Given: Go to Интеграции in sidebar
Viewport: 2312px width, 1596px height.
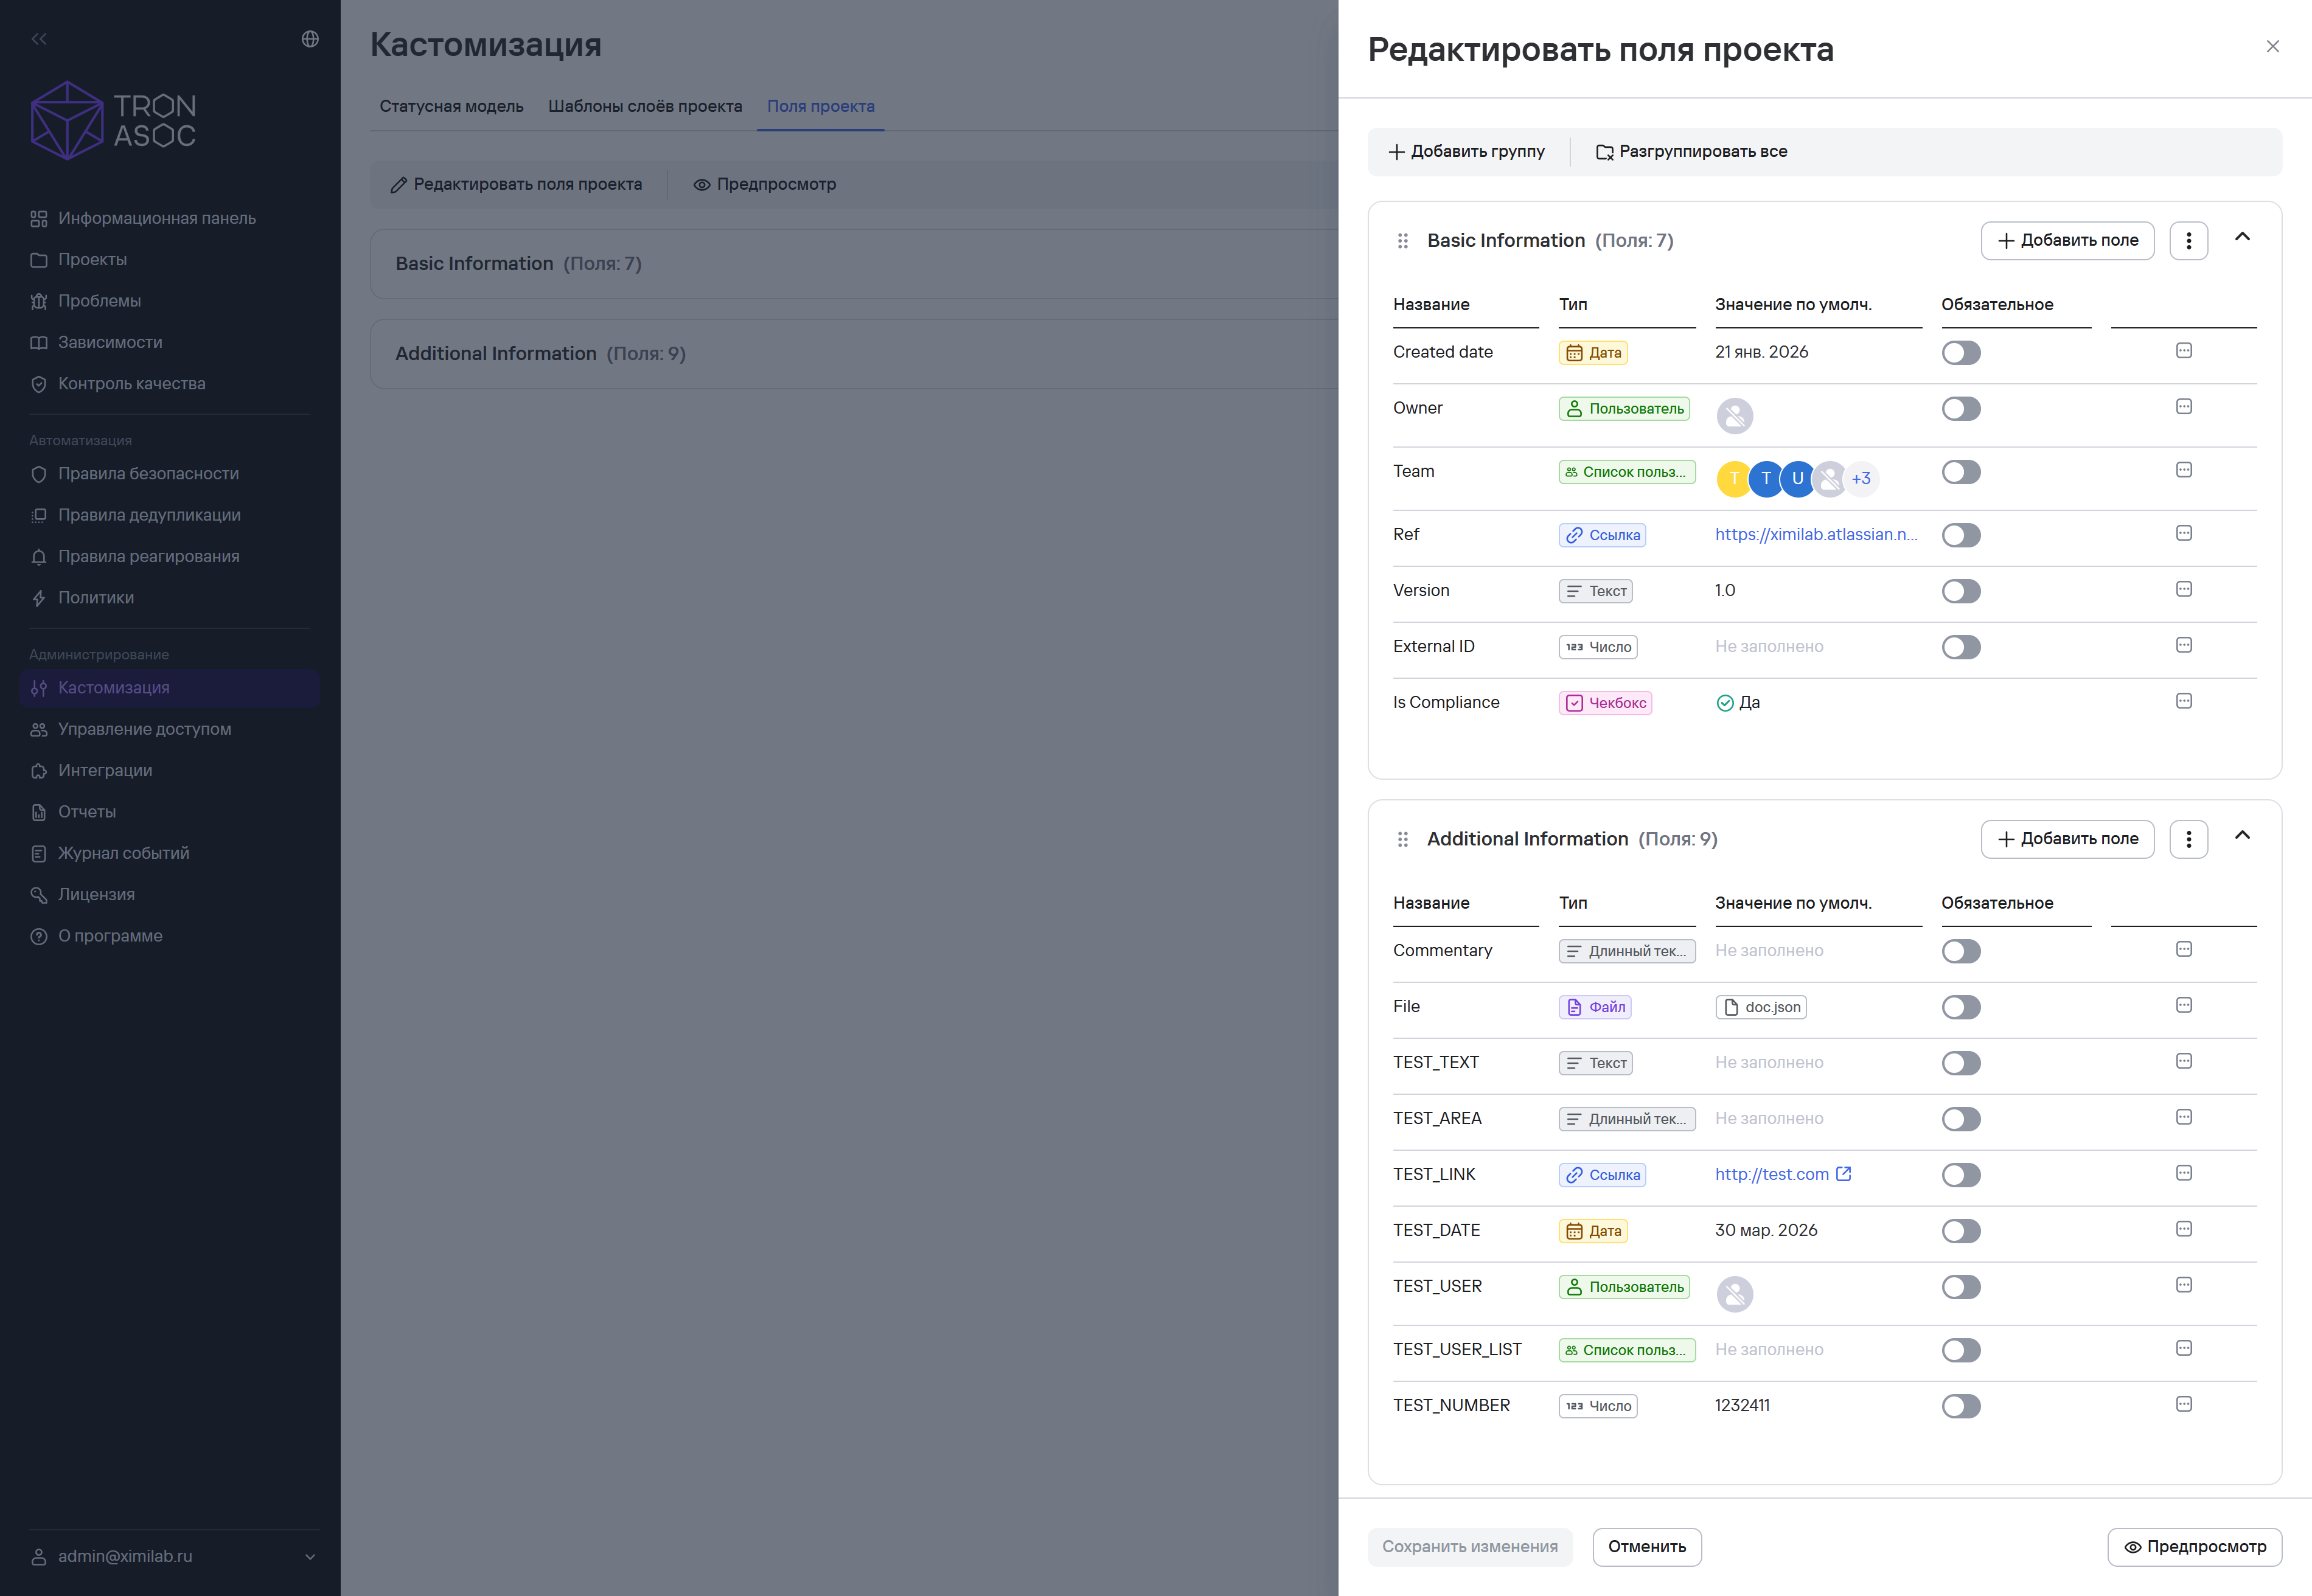Looking at the screenshot, I should pos(105,771).
